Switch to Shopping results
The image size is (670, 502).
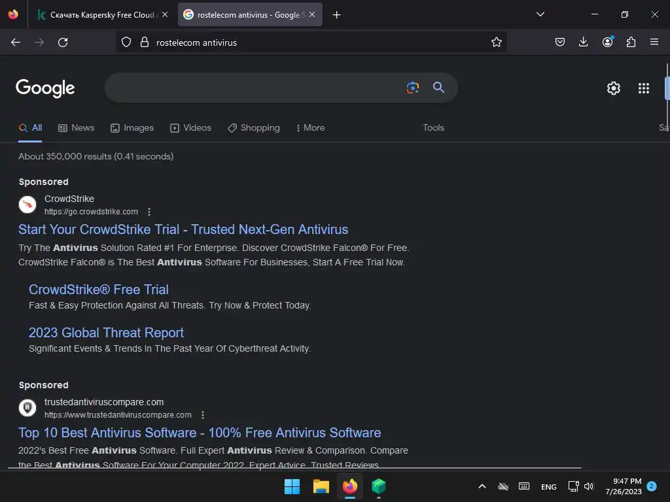[x=254, y=127]
